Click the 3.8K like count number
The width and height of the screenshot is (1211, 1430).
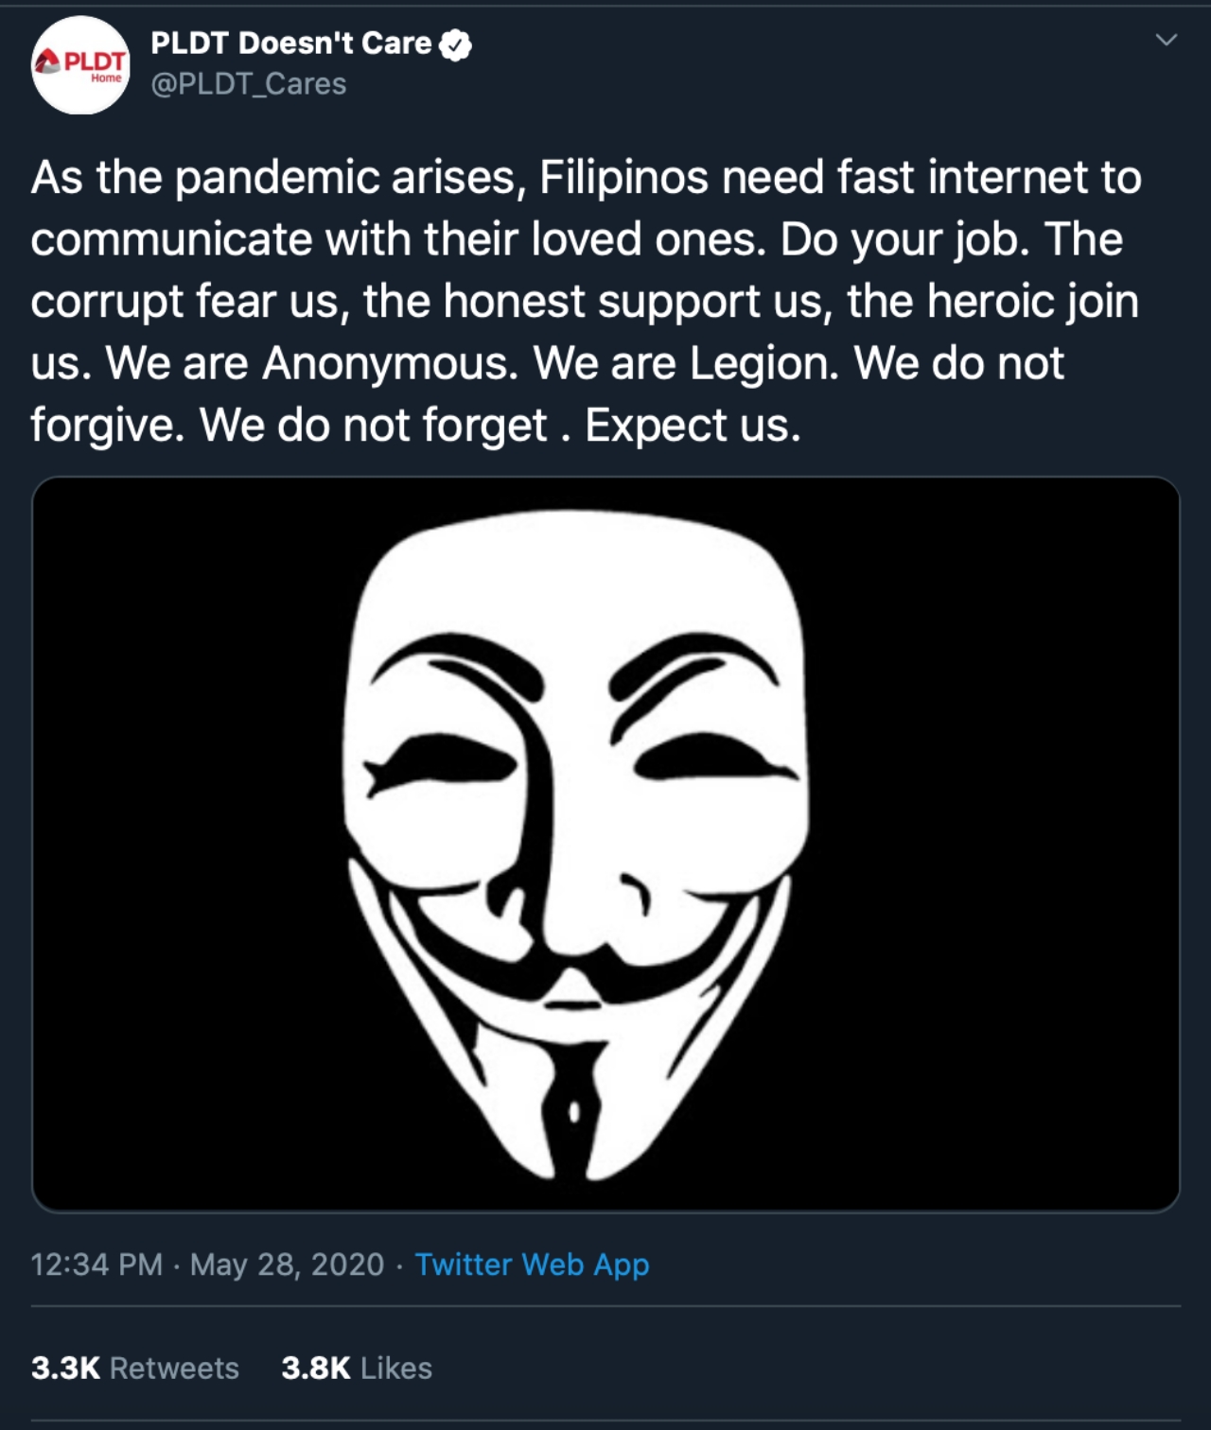pos(315,1368)
